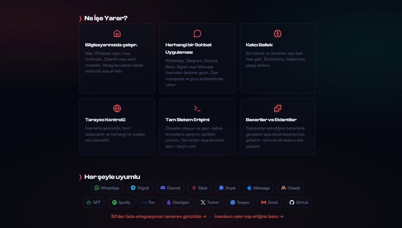402x228 pixels.
Task: Open the Sinyal integration chip
Action: coord(227,188)
